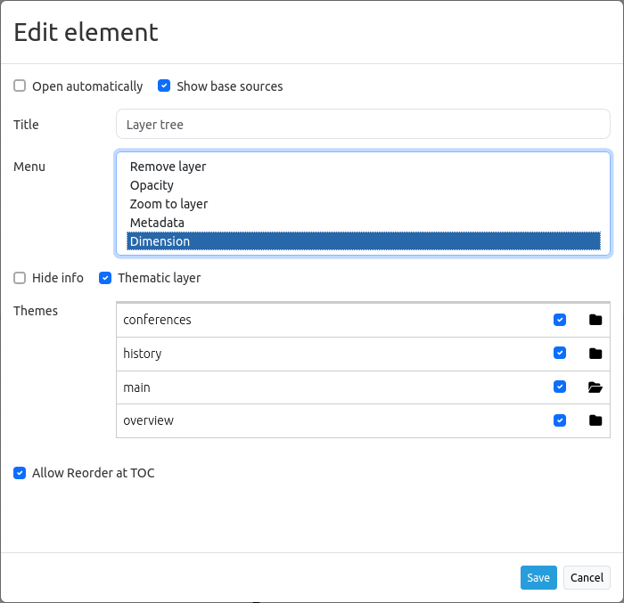Toggle the overview theme checkbox

pos(560,420)
